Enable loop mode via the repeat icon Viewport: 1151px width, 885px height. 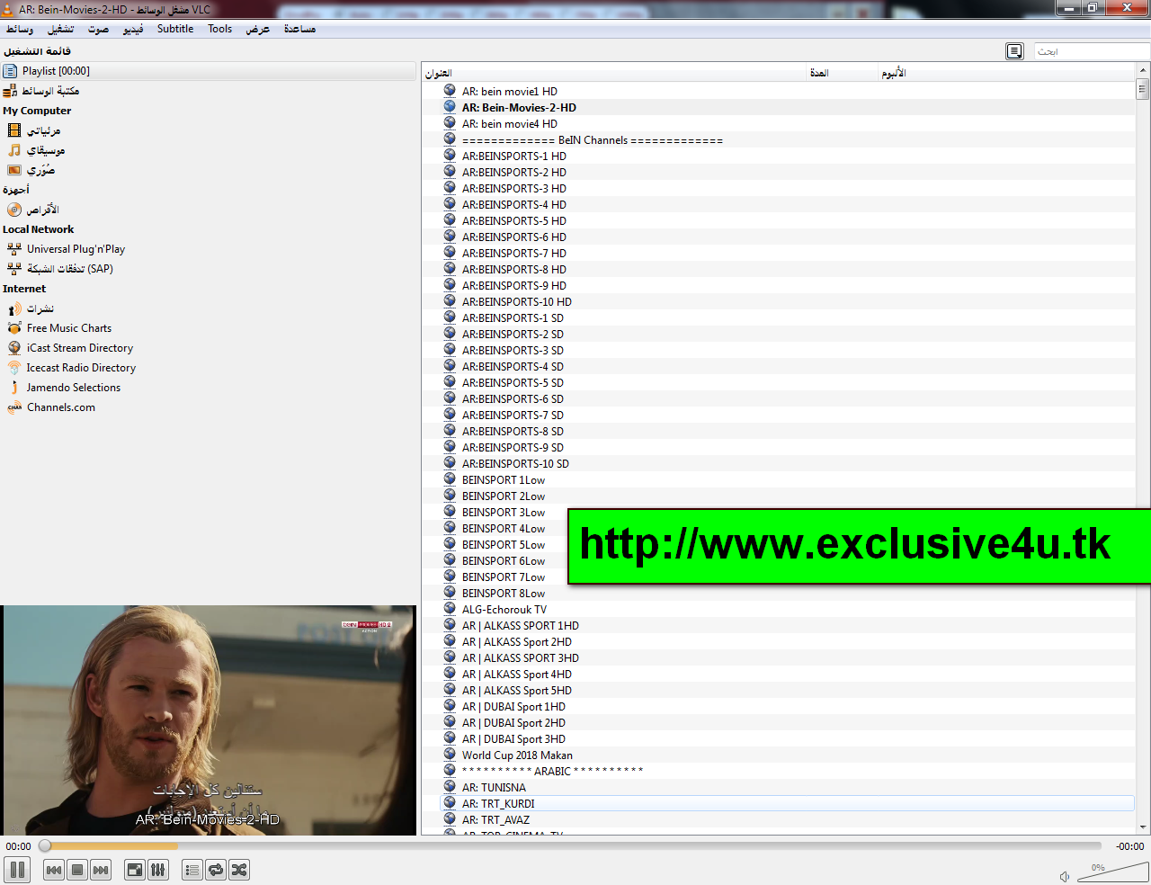[x=215, y=870]
